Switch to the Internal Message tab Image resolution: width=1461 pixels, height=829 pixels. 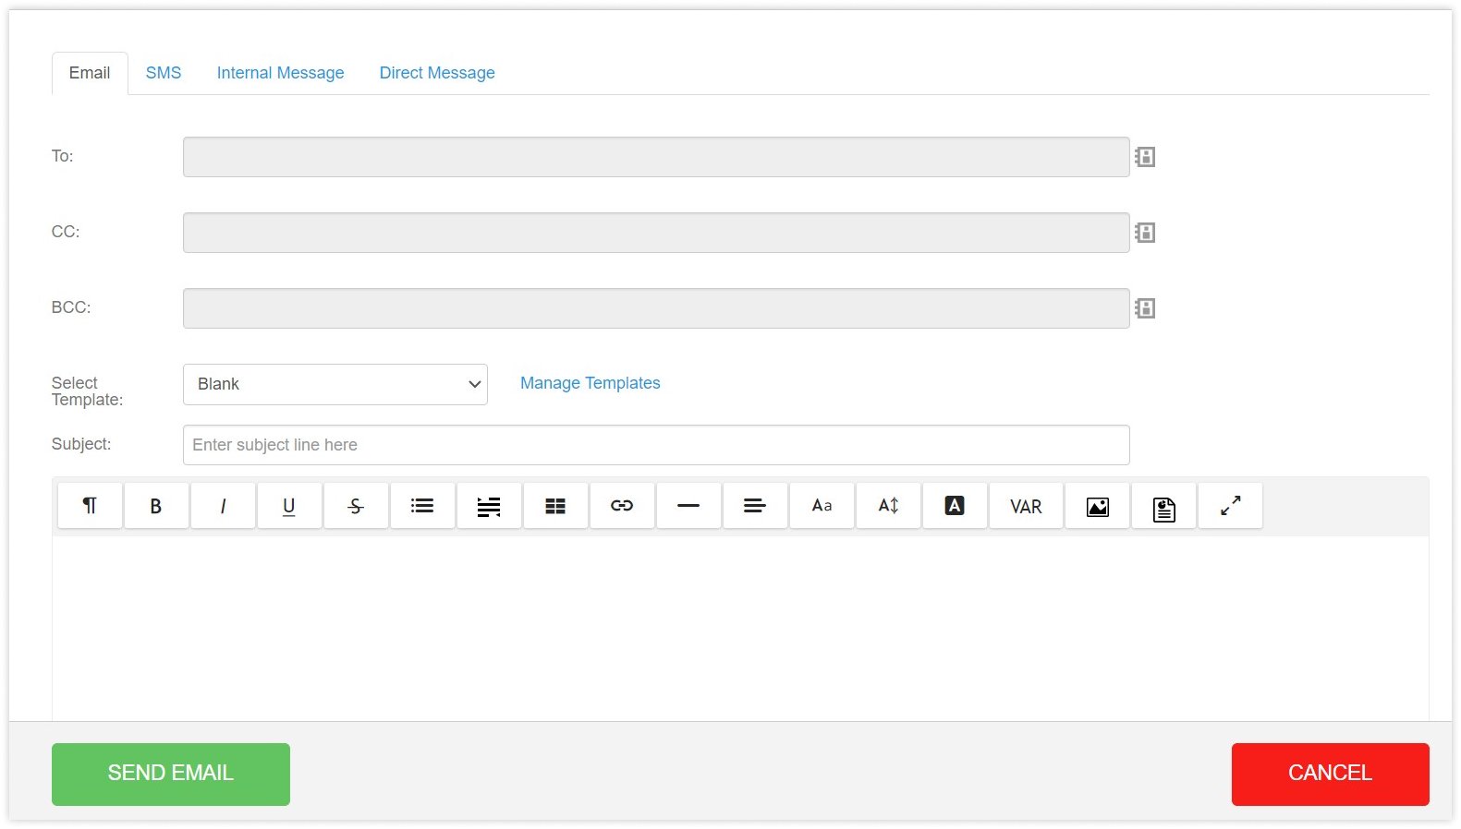coord(280,73)
